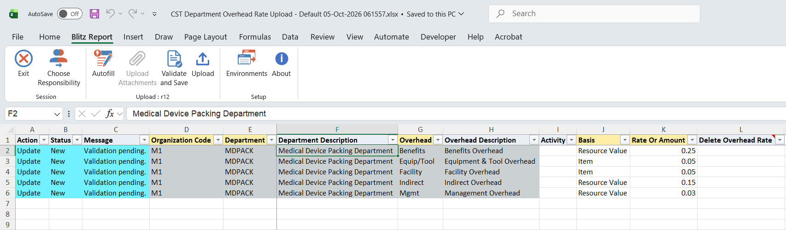786x230 pixels.
Task: Open the Name Box dropdown
Action: pyautogui.click(x=57, y=114)
